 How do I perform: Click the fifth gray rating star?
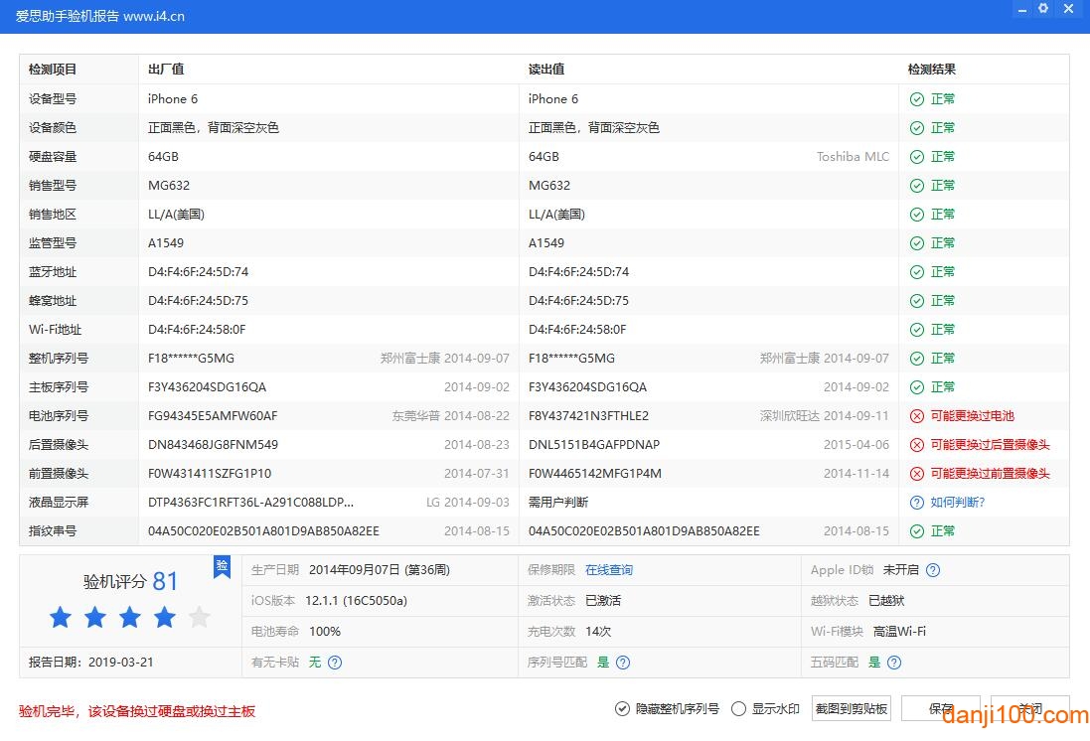(x=199, y=618)
